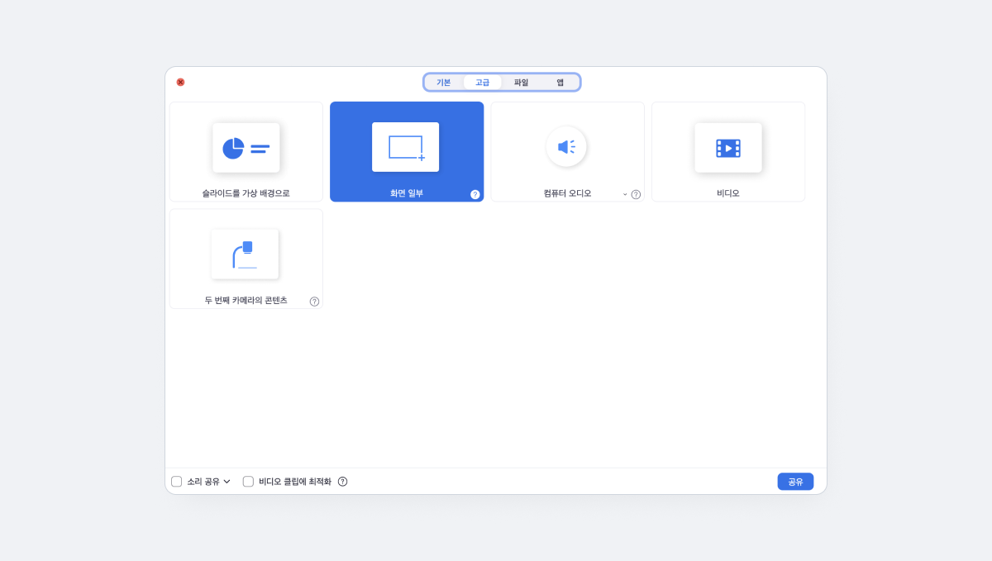This screenshot has width=992, height=561.
Task: Enable the 비디오 클립에 최적화 checkbox
Action: tap(248, 482)
